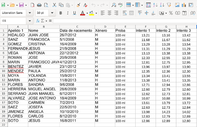Click the Copy icon
This screenshot has width=197, height=127.
click(61, 5)
